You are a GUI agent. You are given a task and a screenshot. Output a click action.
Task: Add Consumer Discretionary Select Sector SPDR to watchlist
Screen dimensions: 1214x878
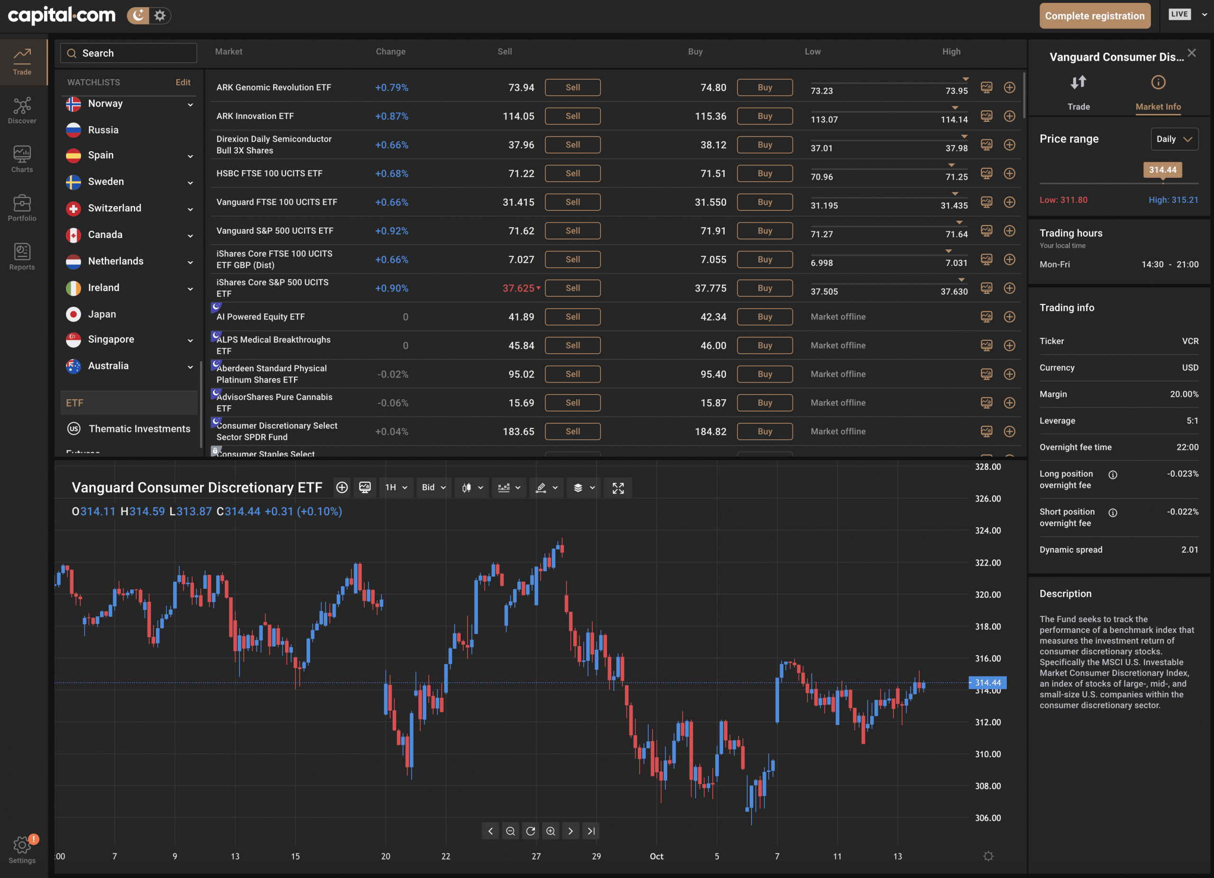pos(1010,431)
